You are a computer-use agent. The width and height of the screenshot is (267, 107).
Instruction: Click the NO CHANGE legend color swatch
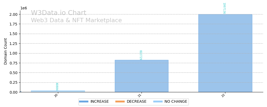(x=158, y=102)
